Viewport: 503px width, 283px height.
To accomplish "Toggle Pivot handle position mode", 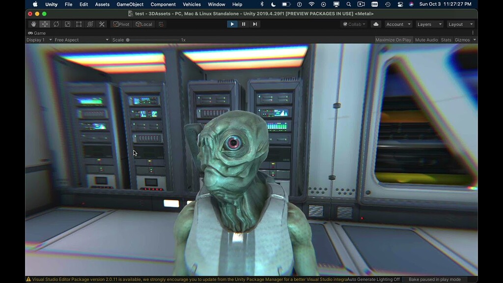I will coord(121,24).
